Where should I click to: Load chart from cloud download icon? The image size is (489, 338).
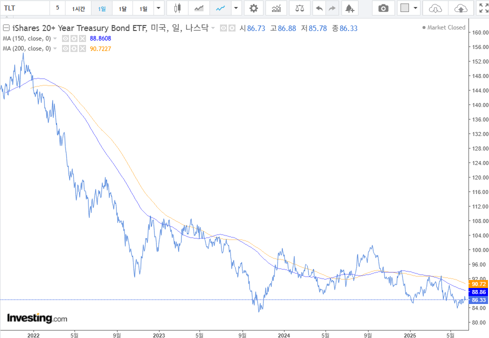tap(435, 8)
